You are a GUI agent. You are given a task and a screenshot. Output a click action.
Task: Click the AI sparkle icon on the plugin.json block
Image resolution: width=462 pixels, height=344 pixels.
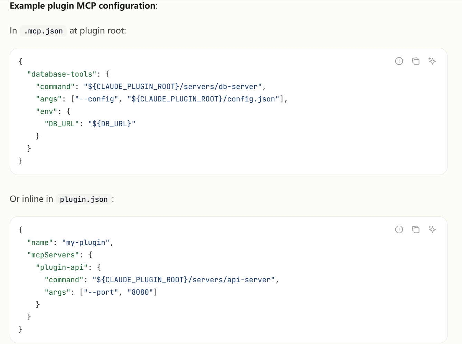click(432, 229)
